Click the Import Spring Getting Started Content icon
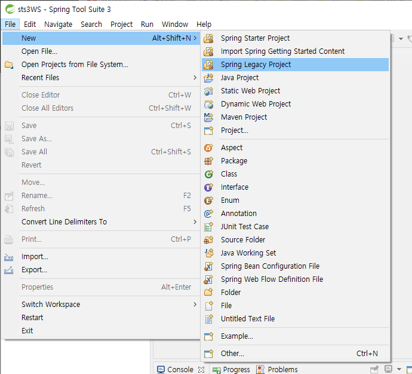This screenshot has width=412, height=374. (x=208, y=51)
